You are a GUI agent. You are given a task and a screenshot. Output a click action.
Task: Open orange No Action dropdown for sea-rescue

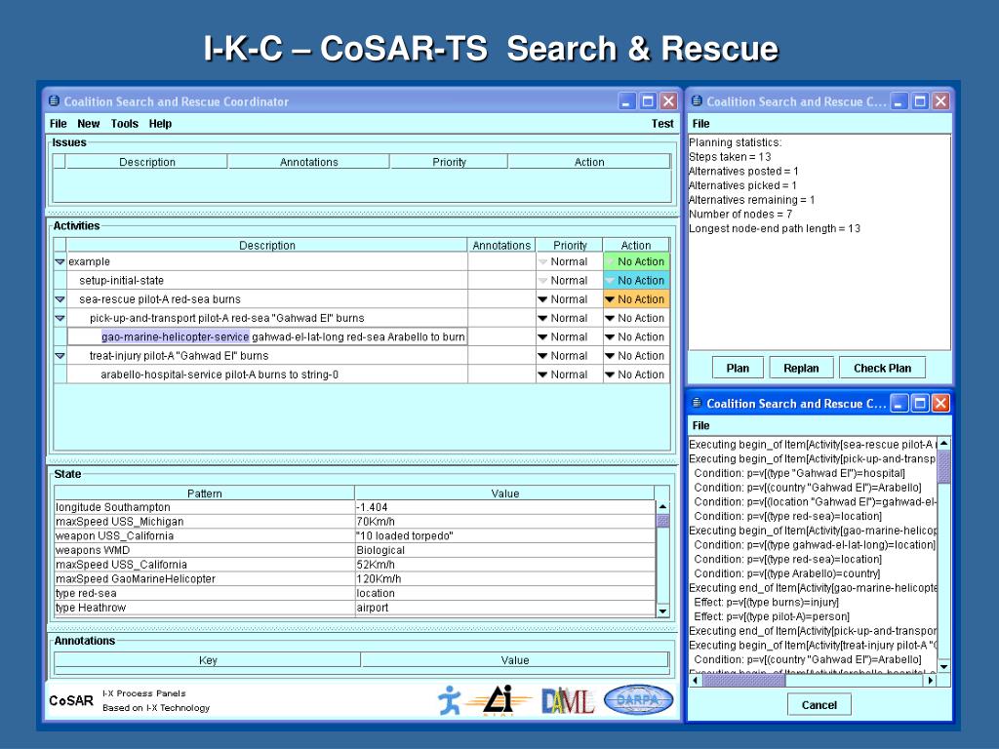tap(636, 299)
